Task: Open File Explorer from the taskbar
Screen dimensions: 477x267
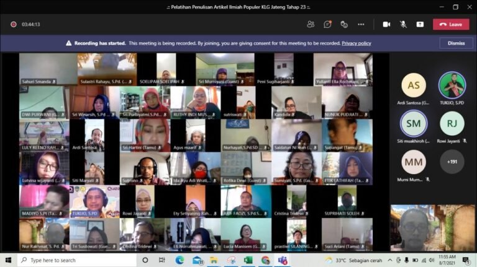Action: (x=214, y=260)
